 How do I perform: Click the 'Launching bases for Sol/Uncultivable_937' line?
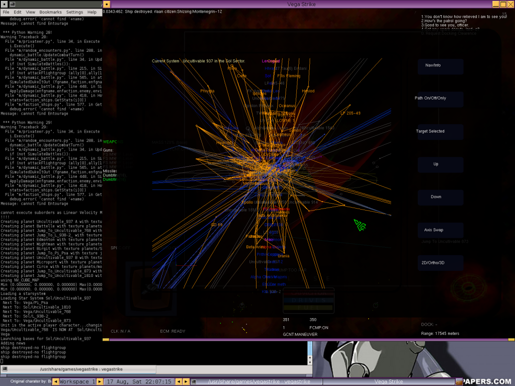point(46,338)
